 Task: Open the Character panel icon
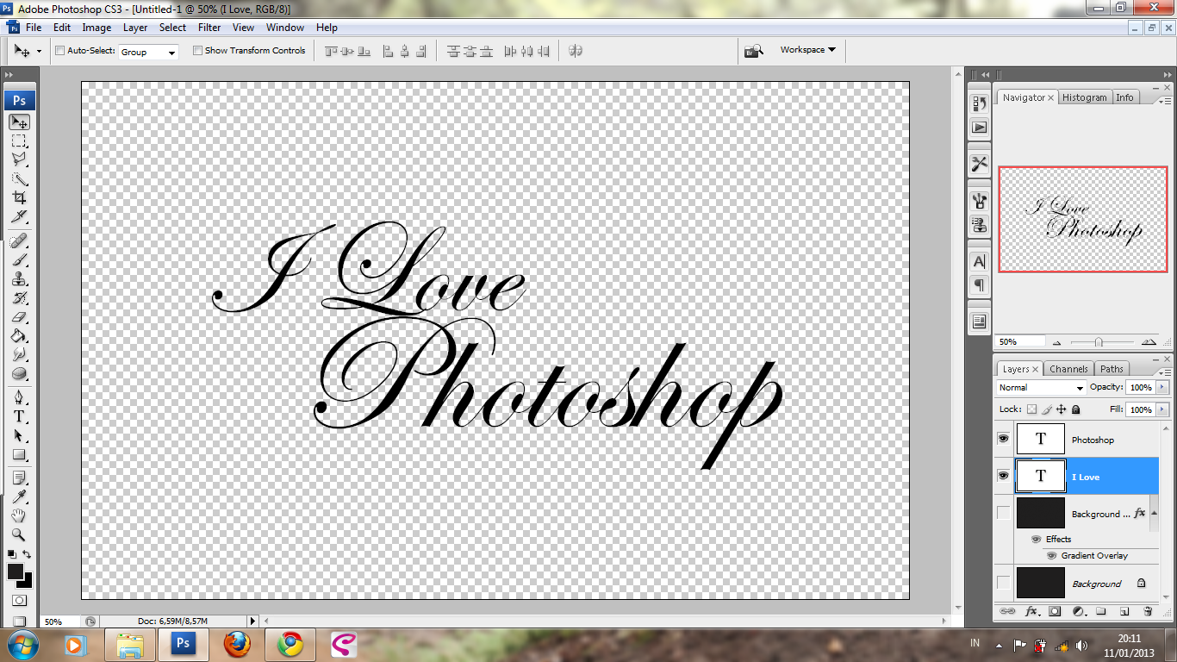point(979,261)
